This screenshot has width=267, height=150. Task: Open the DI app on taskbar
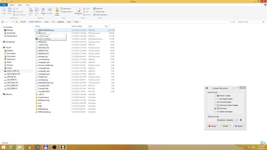(x=37, y=147)
